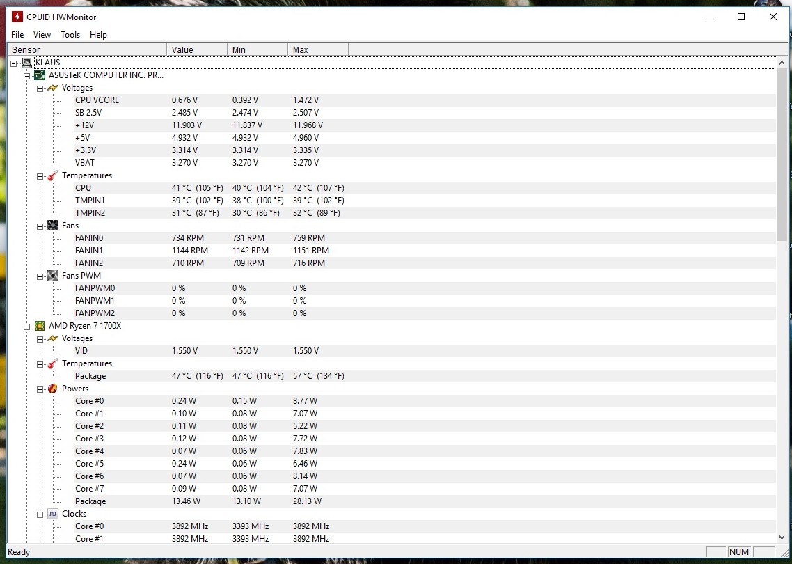The width and height of the screenshot is (792, 564).
Task: Collapse the AMD Ryzen 7 1700X node
Action: (26, 326)
